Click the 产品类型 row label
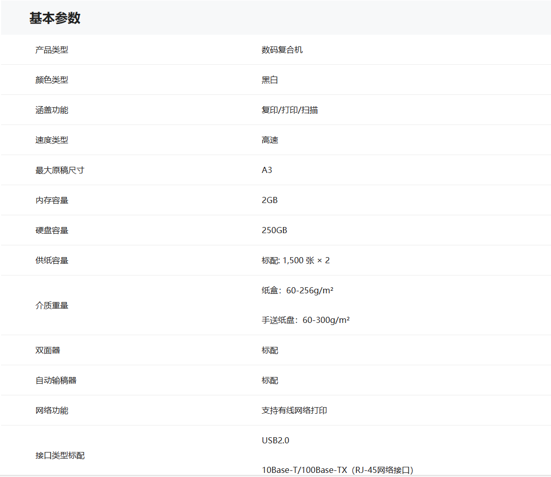The height and width of the screenshot is (477, 551). point(52,50)
